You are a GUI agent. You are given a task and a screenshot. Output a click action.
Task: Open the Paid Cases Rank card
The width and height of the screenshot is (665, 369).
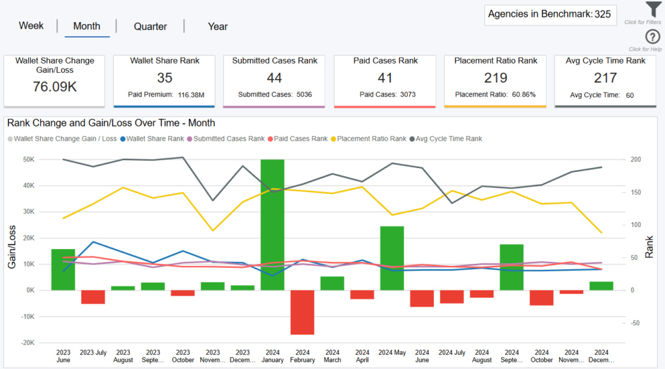coord(385,80)
